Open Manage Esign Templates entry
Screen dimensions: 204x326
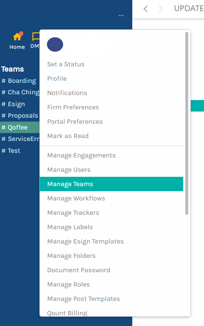85,241
